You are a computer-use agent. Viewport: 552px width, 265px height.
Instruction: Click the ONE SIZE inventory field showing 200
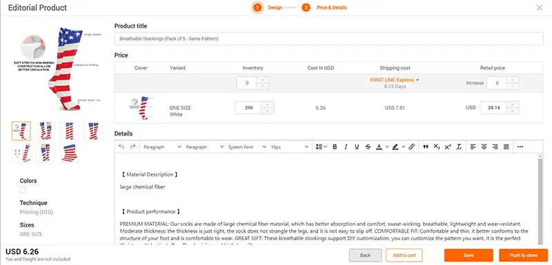248,108
